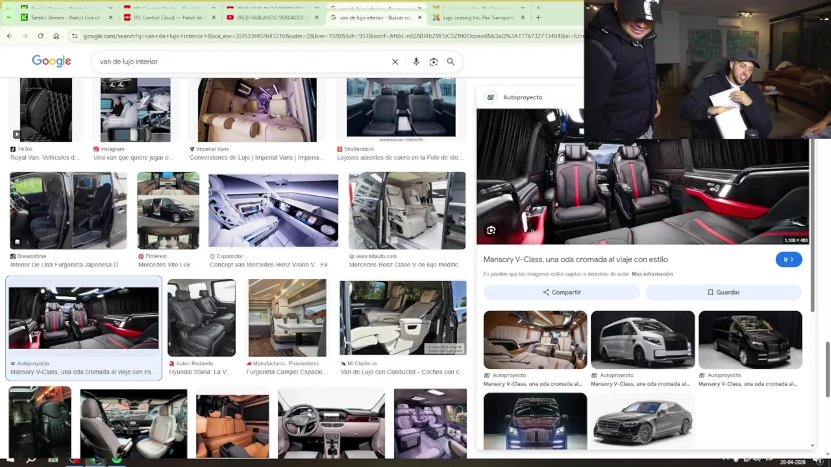Open the browser home page icon
Image resolution: width=831 pixels, height=467 pixels.
coord(56,36)
